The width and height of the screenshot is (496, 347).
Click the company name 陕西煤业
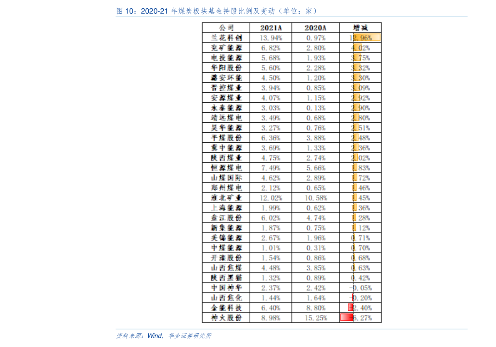pos(226,158)
